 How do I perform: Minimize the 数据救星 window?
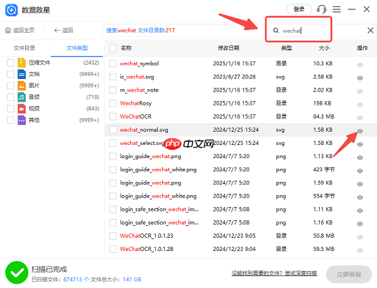[x=351, y=9]
